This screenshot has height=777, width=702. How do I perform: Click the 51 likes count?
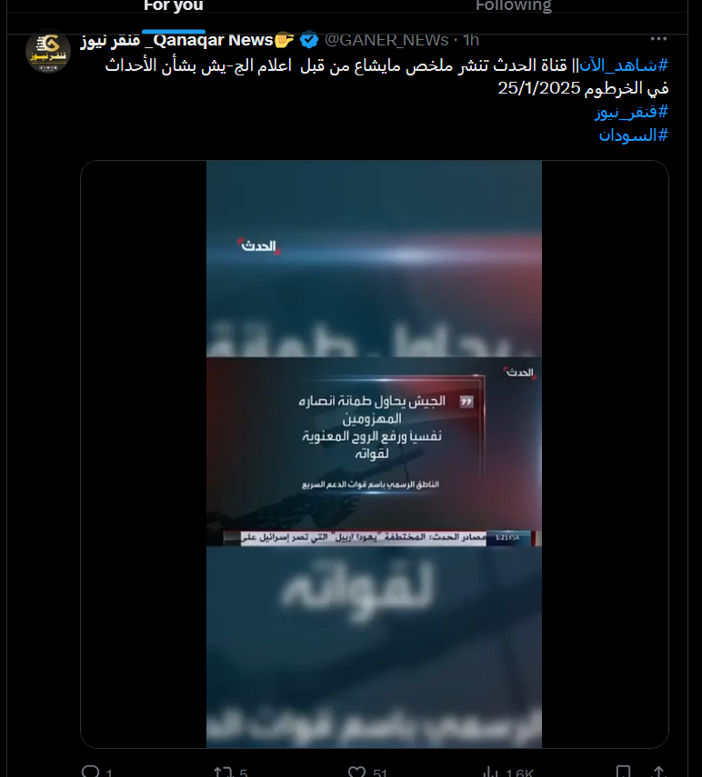tap(380, 772)
